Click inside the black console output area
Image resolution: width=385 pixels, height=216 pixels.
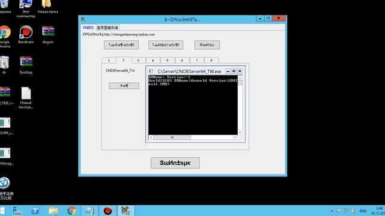[193, 106]
